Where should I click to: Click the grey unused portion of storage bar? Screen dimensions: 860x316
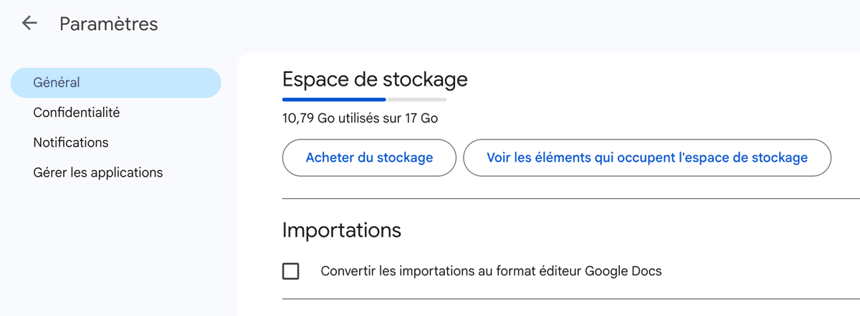click(416, 99)
